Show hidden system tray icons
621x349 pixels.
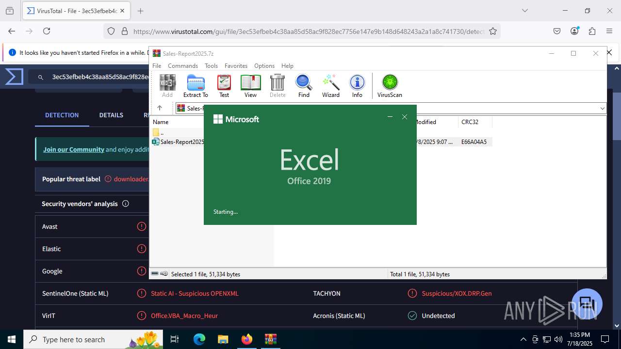[x=523, y=339]
